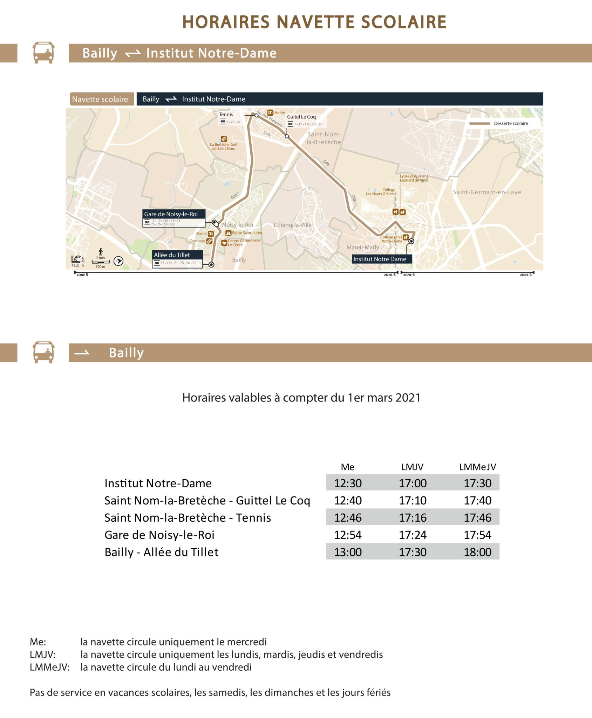Click the 'Horaires valables à compter du 1er mars 2021' line

coord(301,398)
